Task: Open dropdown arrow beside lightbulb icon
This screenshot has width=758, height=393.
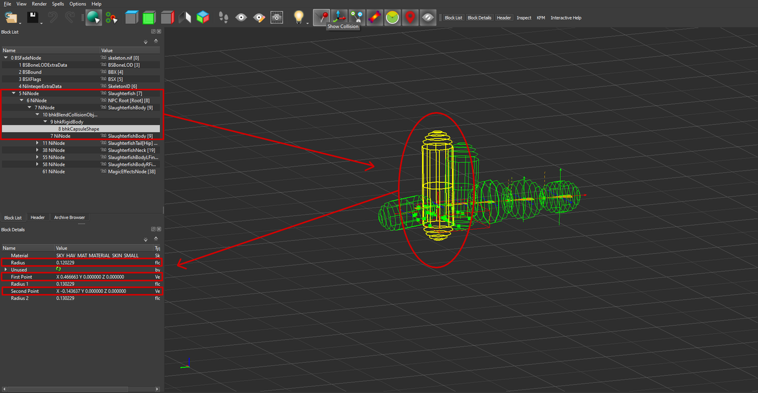Action: tap(308, 22)
